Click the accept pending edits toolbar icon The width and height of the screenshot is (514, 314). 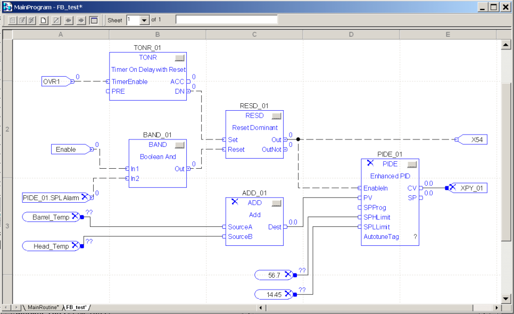pyautogui.click(x=22, y=20)
